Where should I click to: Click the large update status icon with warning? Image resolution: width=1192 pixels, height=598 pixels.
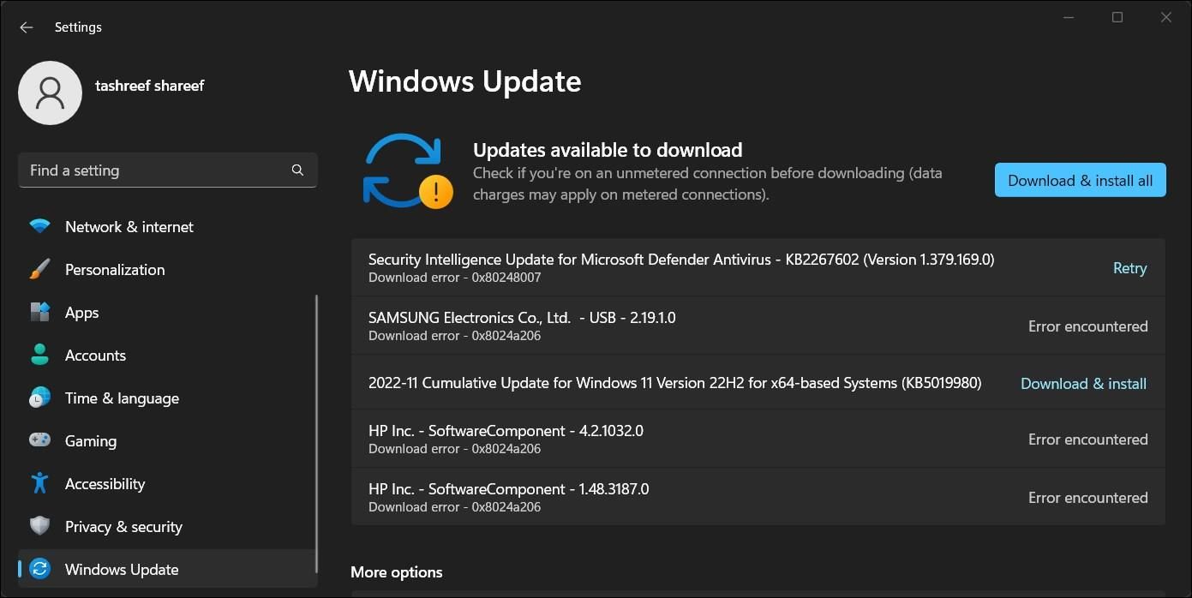[x=406, y=171]
